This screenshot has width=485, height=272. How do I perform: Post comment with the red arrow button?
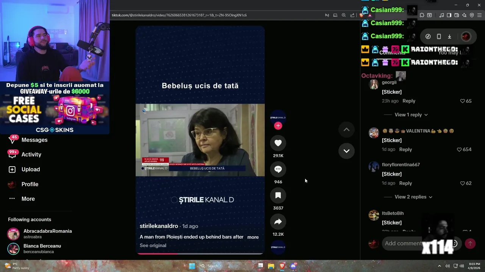pos(470,244)
